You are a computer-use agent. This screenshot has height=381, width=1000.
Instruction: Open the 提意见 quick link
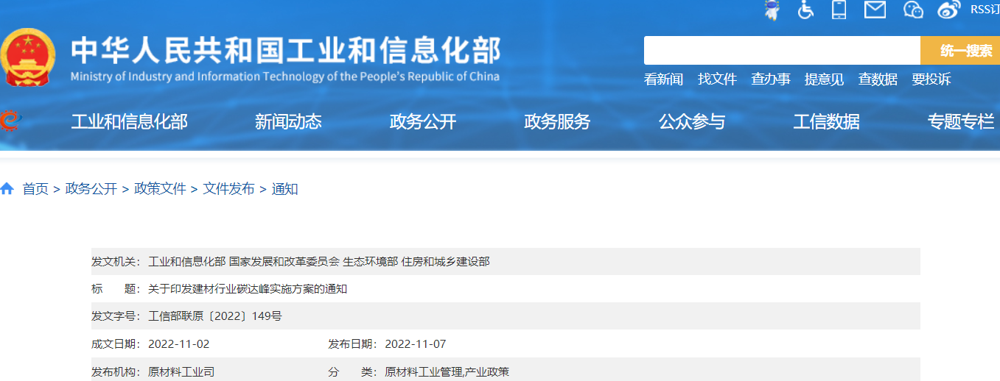point(824,79)
